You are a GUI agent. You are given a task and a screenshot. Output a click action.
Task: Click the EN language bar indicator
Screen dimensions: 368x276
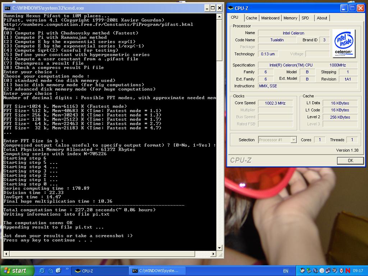click(286, 271)
